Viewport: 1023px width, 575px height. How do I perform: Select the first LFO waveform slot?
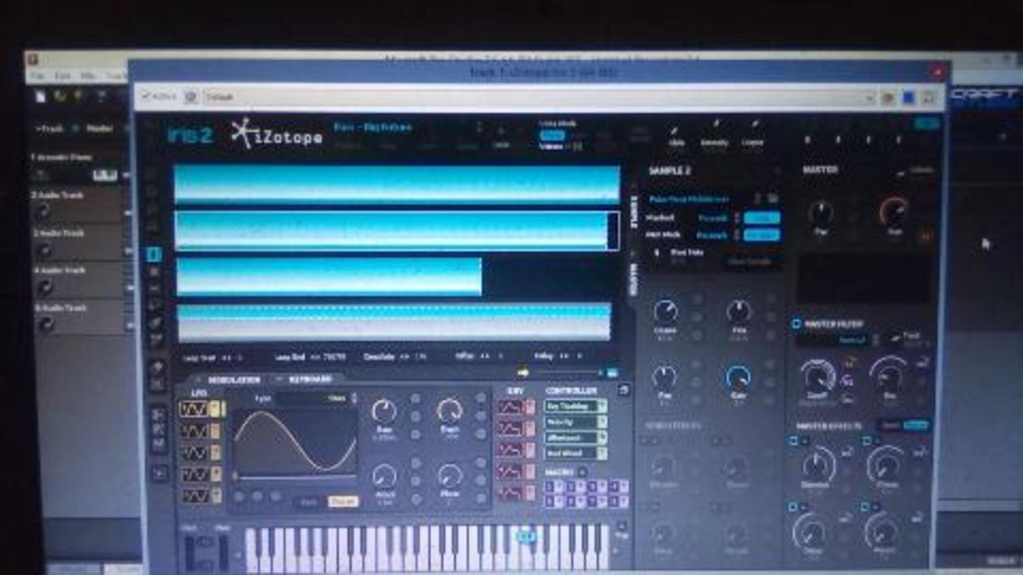195,409
